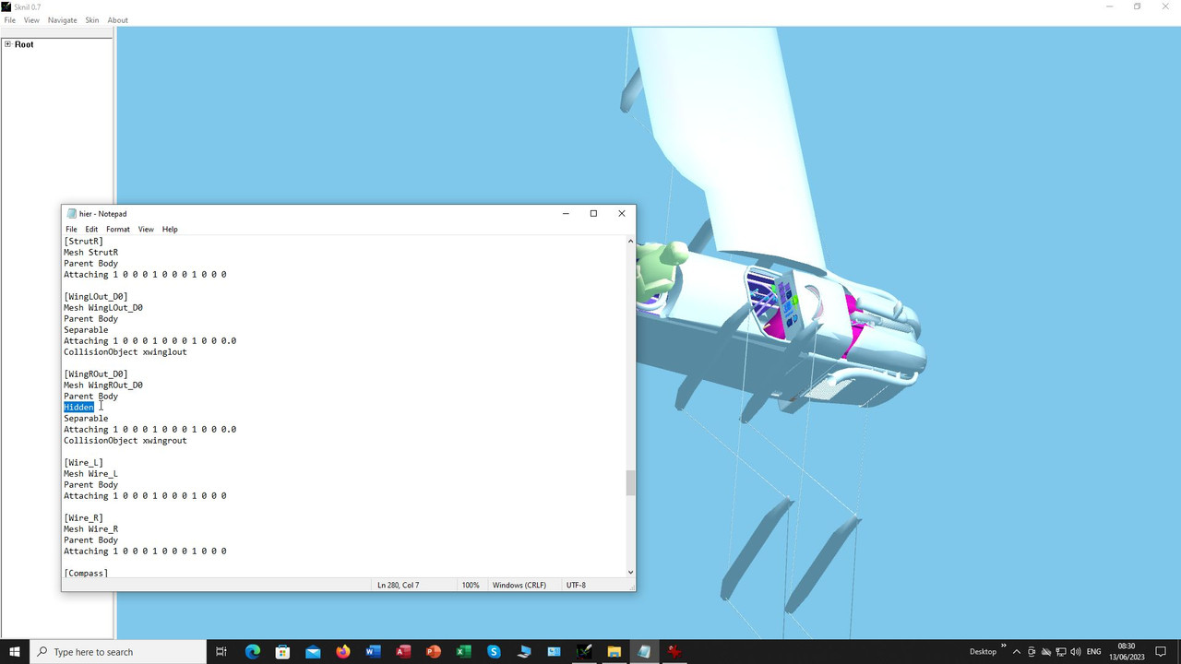The width and height of the screenshot is (1181, 664).
Task: Open PowerPoint from the taskbar
Action: (x=434, y=652)
